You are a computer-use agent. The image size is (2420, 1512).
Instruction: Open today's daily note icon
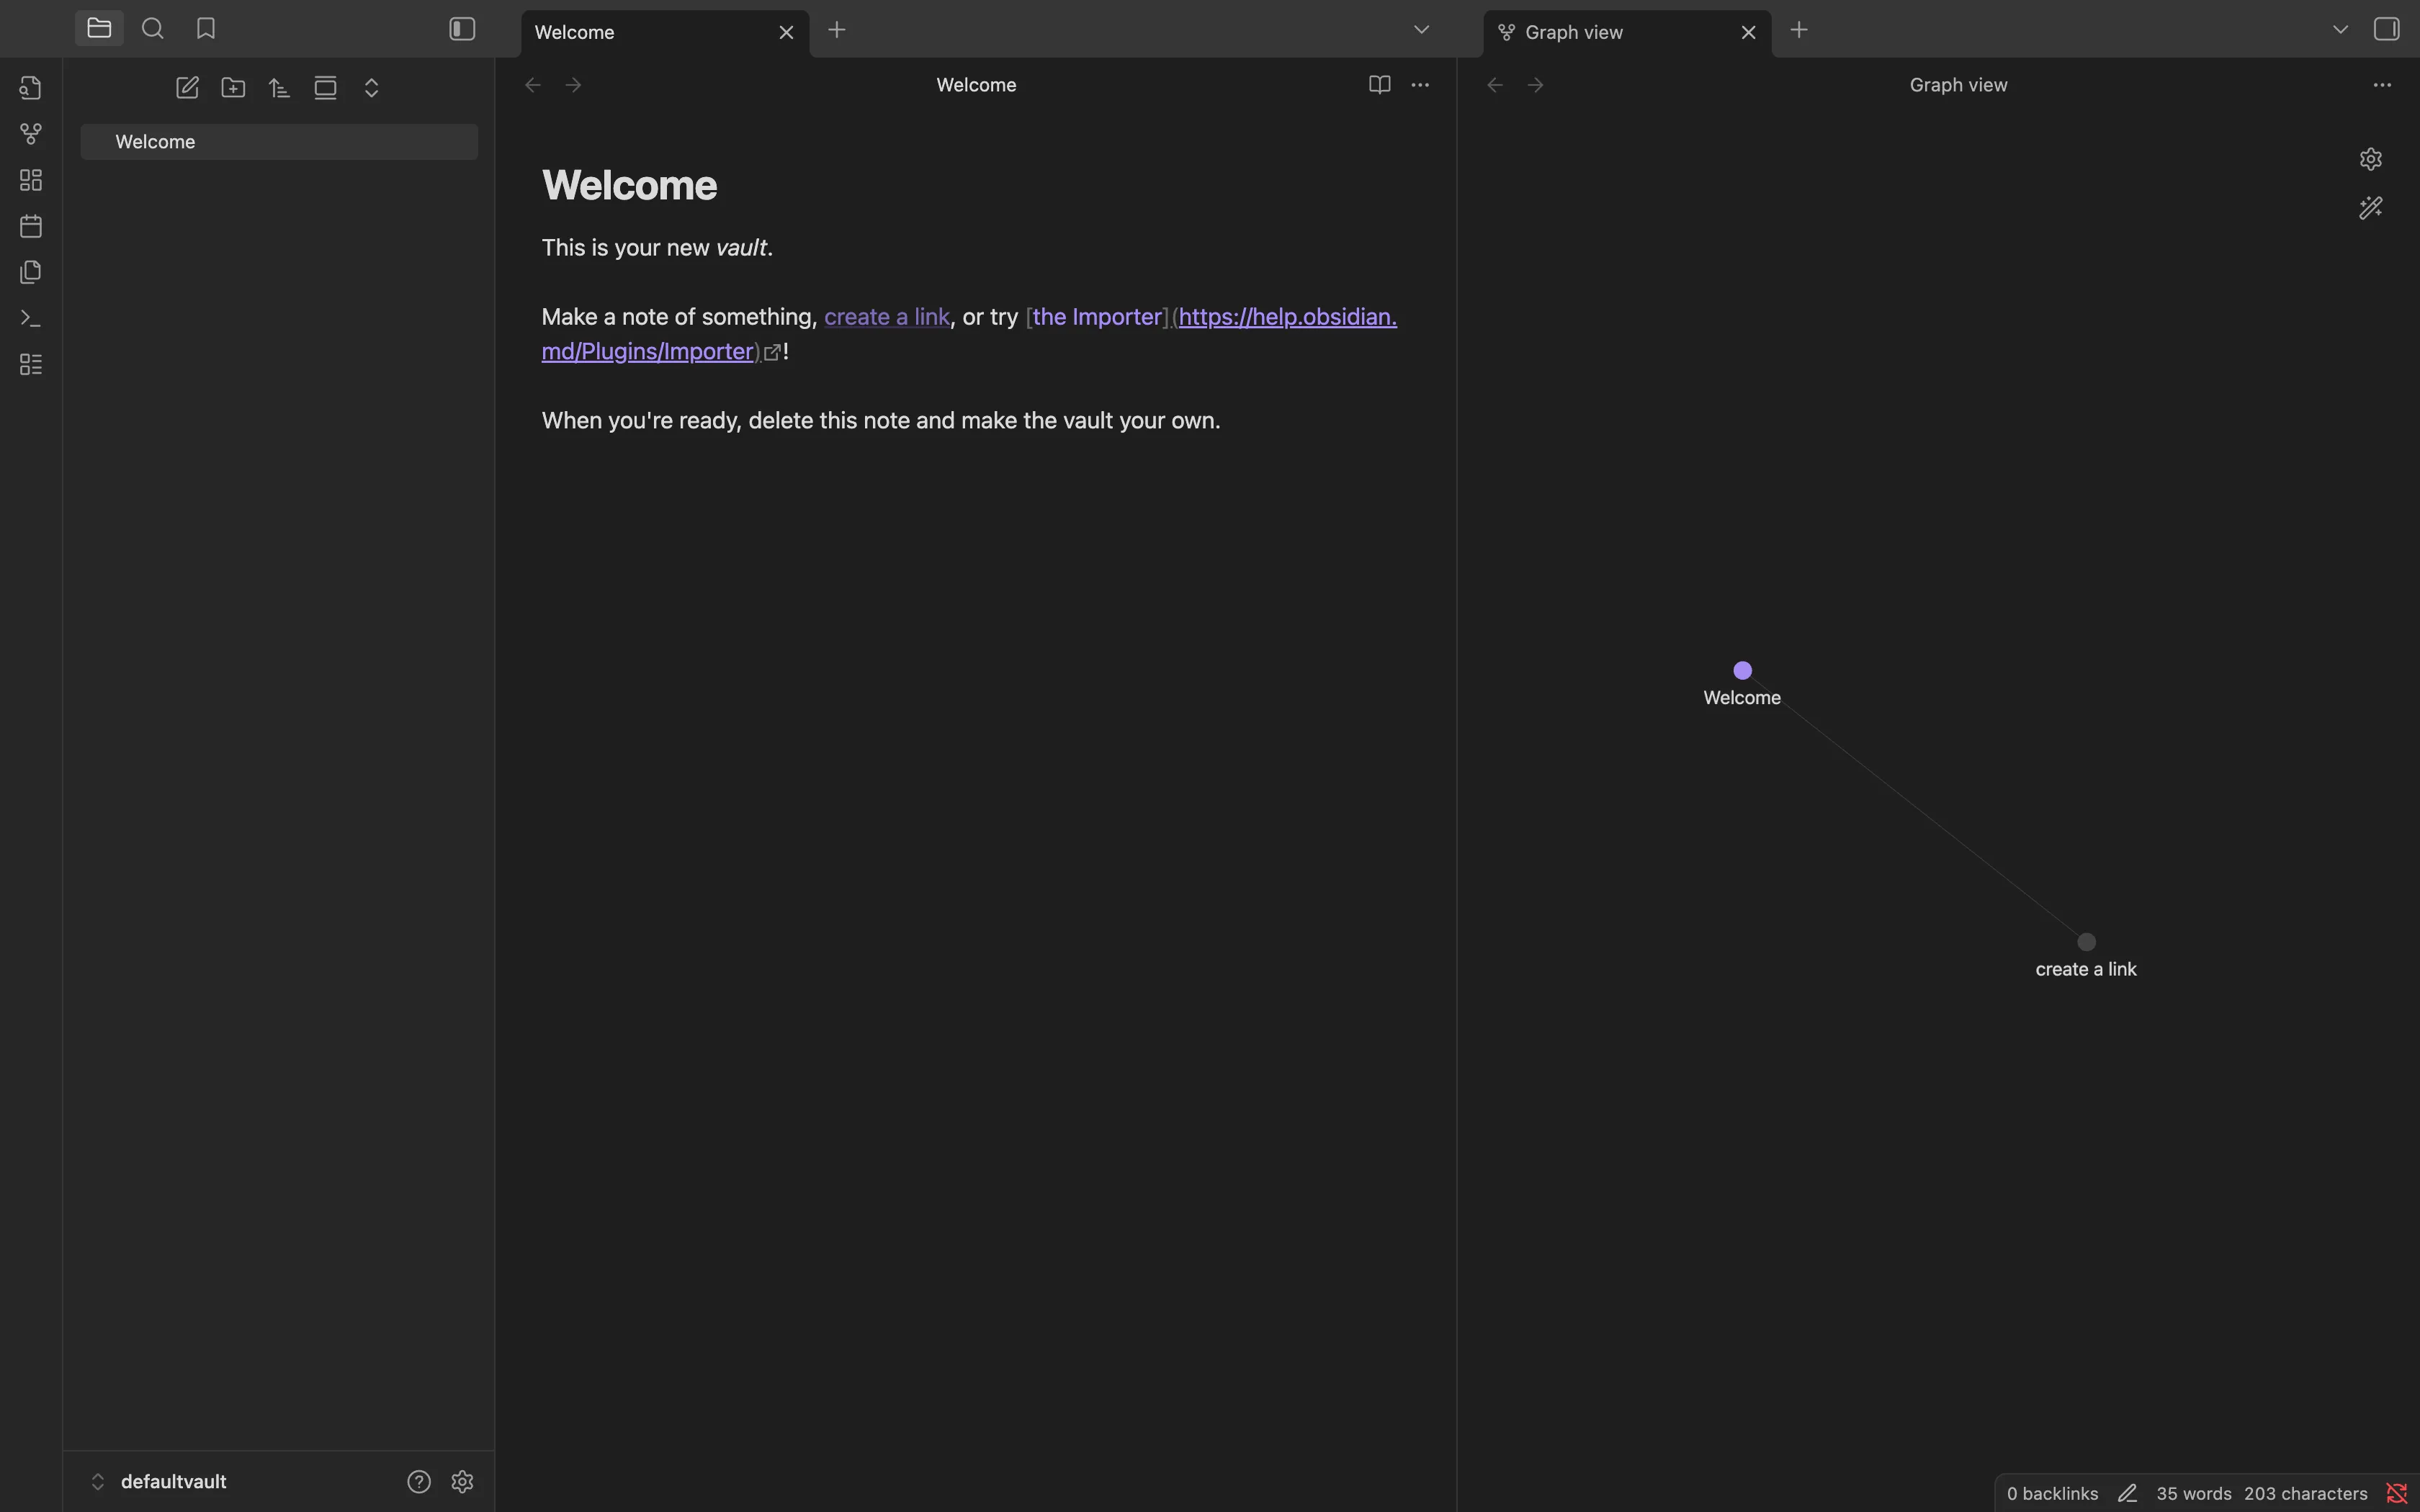(31, 226)
